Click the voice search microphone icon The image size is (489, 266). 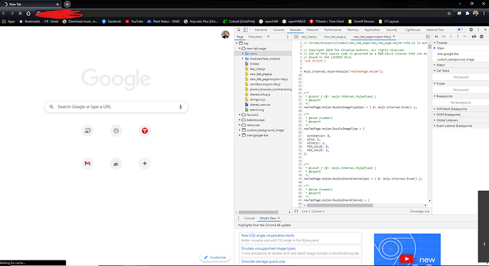click(x=180, y=107)
